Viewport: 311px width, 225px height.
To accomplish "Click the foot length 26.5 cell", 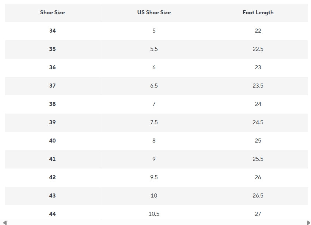I will pyautogui.click(x=258, y=196).
